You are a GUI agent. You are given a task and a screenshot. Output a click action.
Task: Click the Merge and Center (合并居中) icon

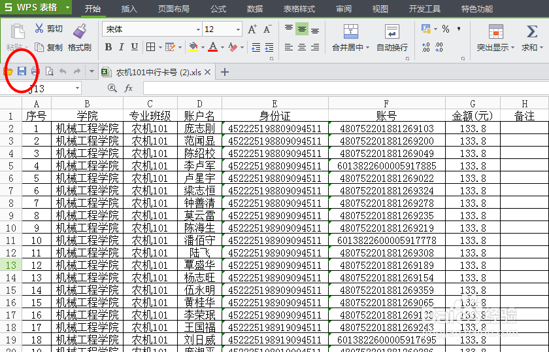click(350, 32)
